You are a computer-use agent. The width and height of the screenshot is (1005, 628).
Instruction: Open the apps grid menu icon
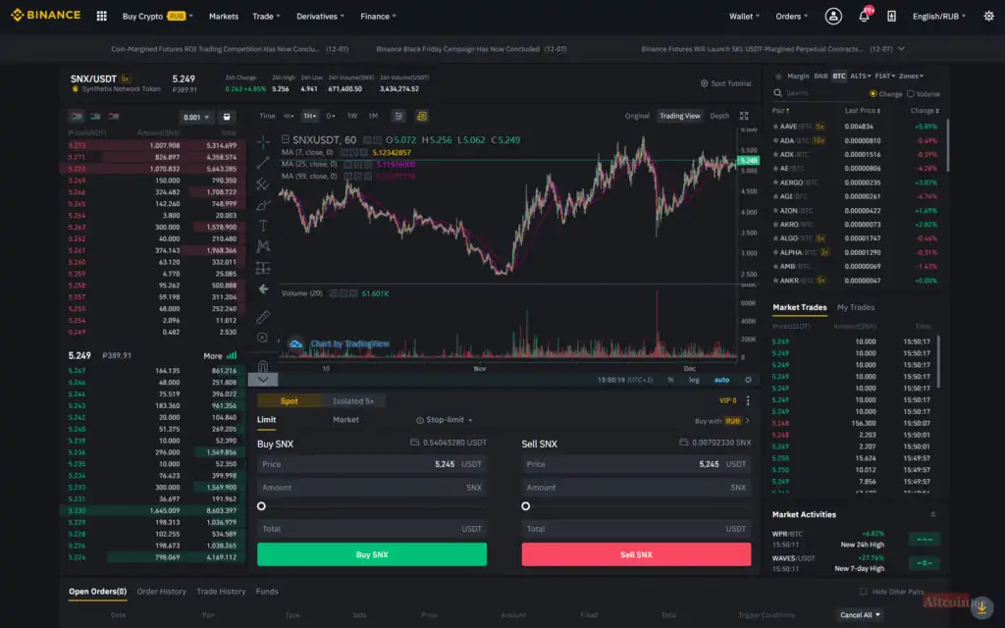101,16
